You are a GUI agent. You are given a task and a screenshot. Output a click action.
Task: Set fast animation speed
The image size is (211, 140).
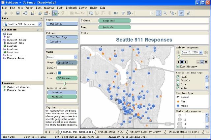pos(206,62)
